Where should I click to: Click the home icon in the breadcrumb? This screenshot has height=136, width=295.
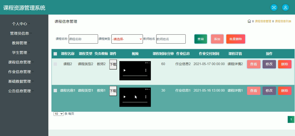249,21
